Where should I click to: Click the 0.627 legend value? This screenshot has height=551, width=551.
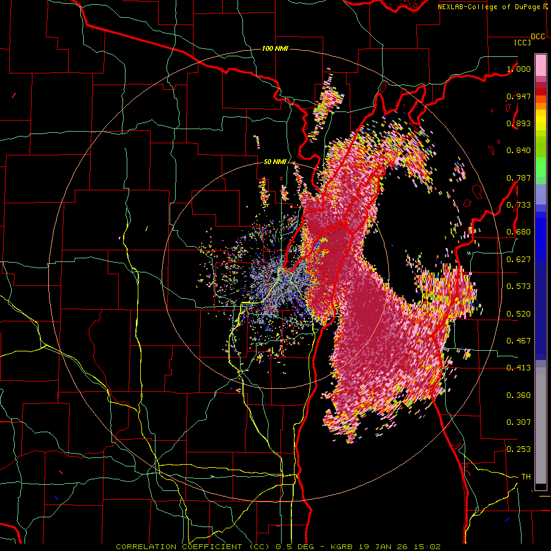click(x=519, y=260)
